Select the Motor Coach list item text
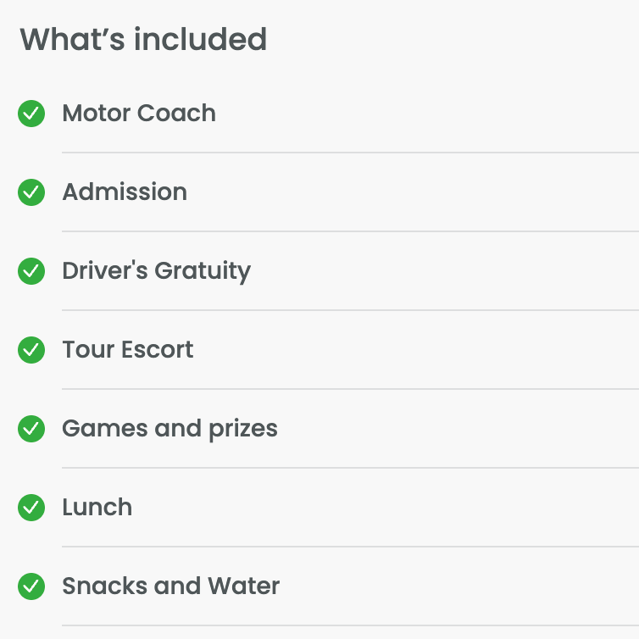 click(139, 114)
